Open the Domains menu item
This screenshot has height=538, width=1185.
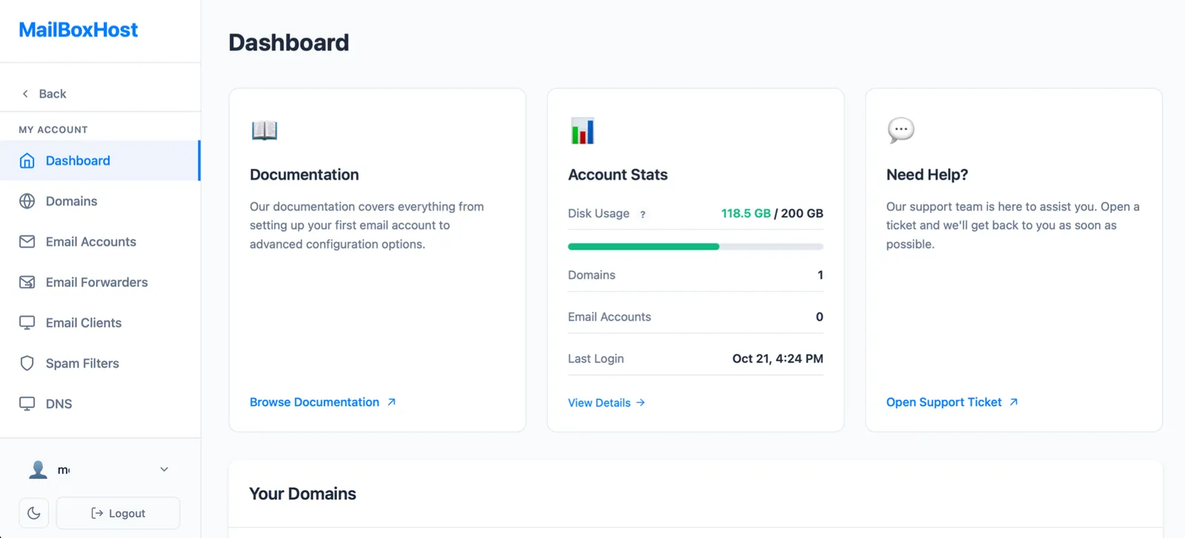pos(100,201)
